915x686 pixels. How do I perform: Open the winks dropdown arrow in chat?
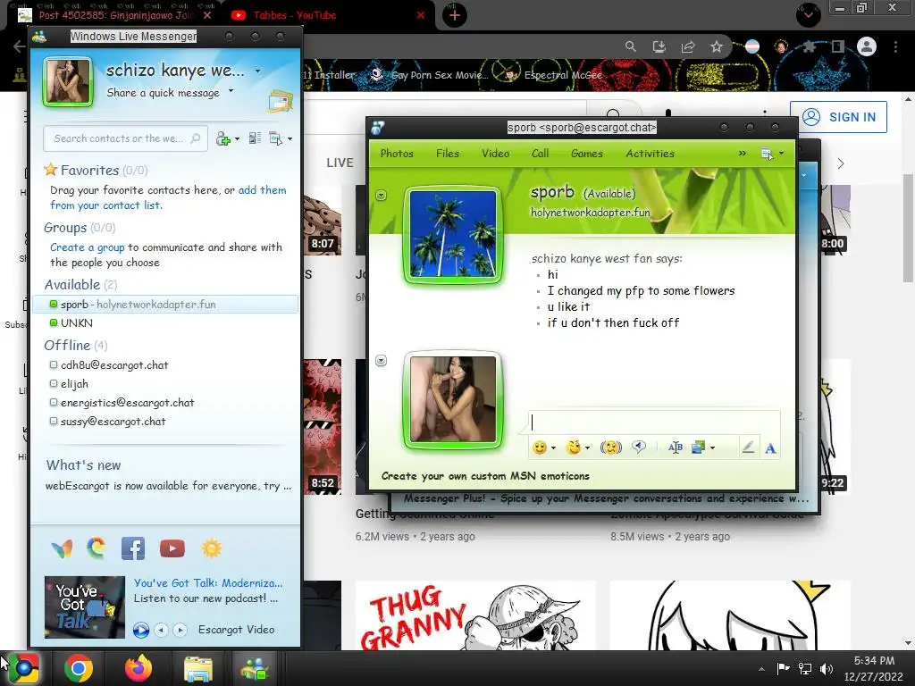587,448
